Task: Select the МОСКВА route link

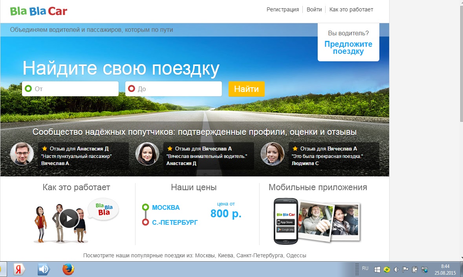Action: pyautogui.click(x=166, y=207)
